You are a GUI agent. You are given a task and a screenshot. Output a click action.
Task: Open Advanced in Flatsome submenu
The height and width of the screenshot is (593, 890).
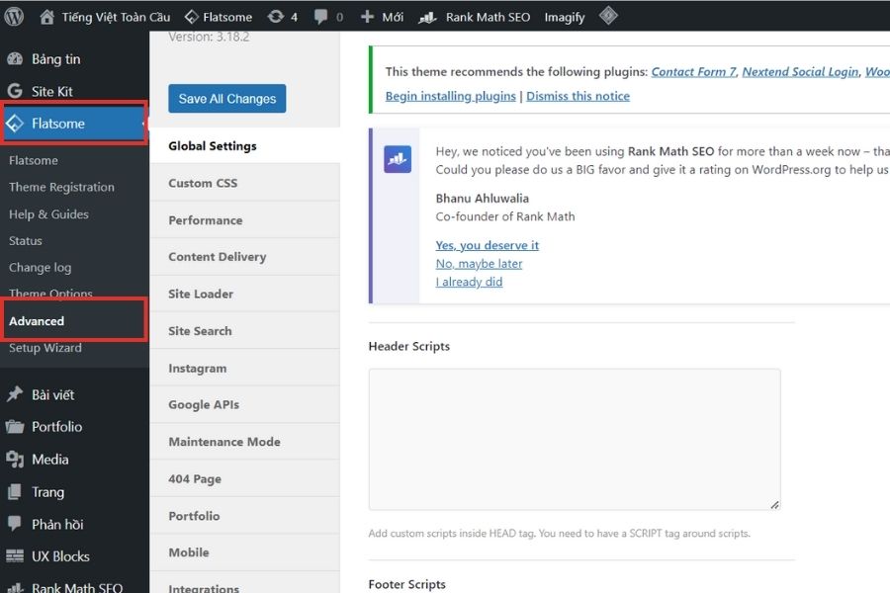(x=37, y=321)
